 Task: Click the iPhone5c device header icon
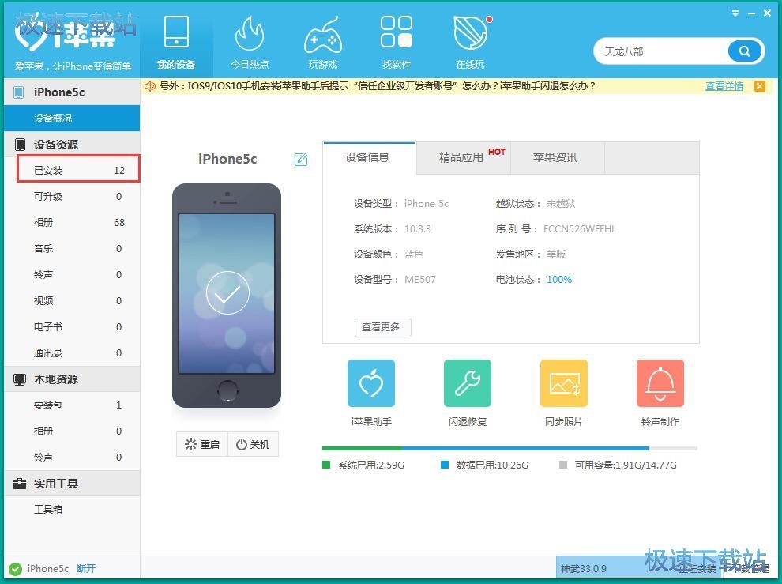pos(18,92)
